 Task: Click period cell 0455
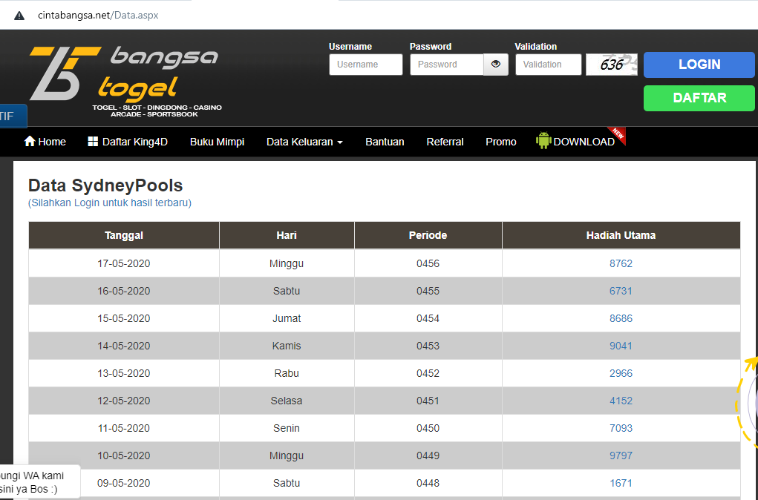point(428,291)
